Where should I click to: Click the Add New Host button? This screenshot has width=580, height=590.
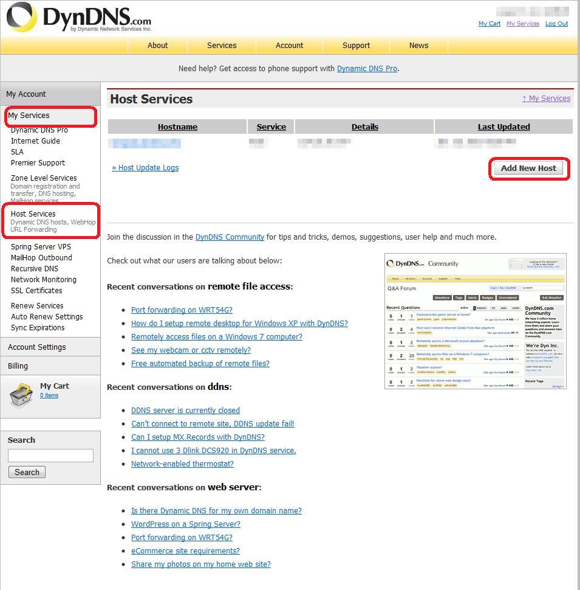pos(528,168)
